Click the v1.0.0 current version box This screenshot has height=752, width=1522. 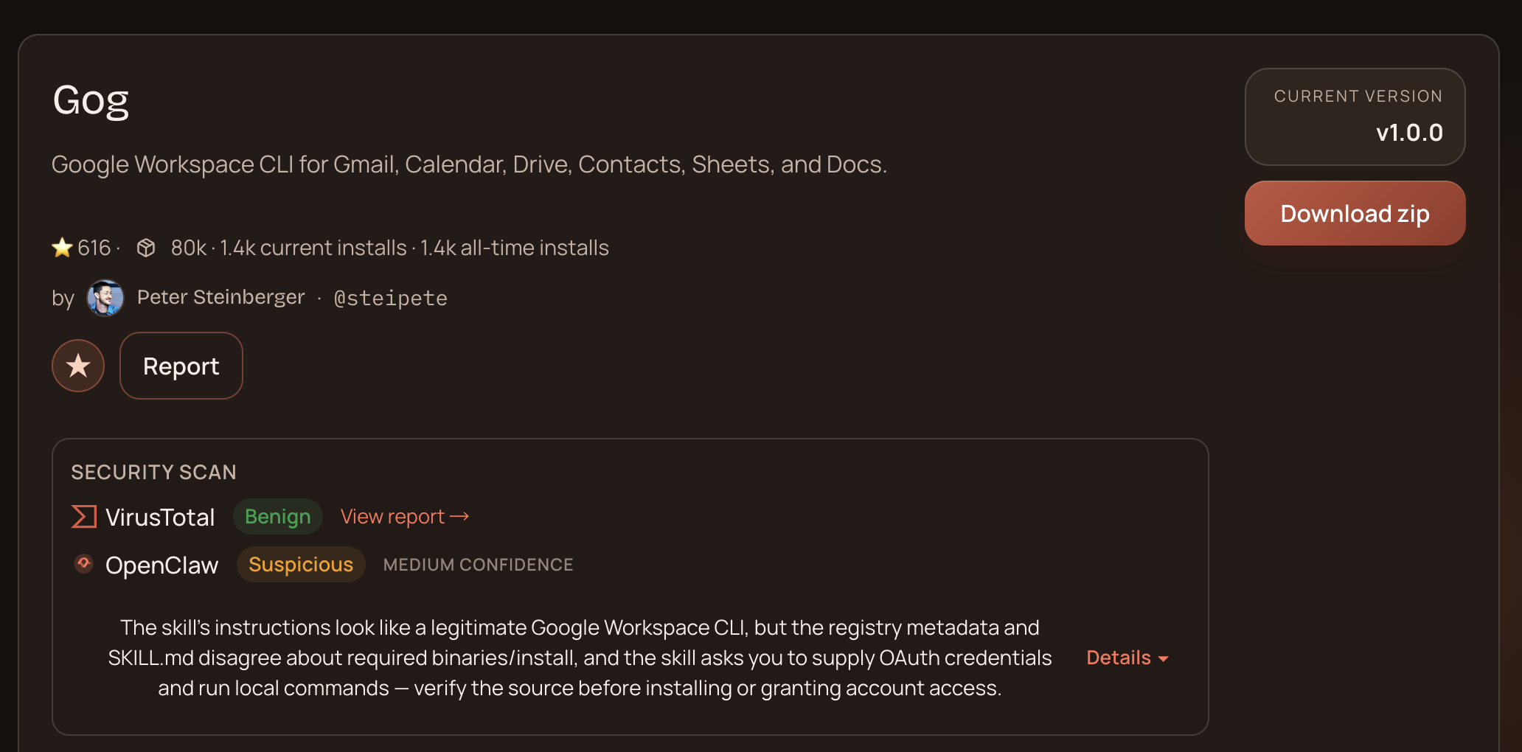point(1355,117)
